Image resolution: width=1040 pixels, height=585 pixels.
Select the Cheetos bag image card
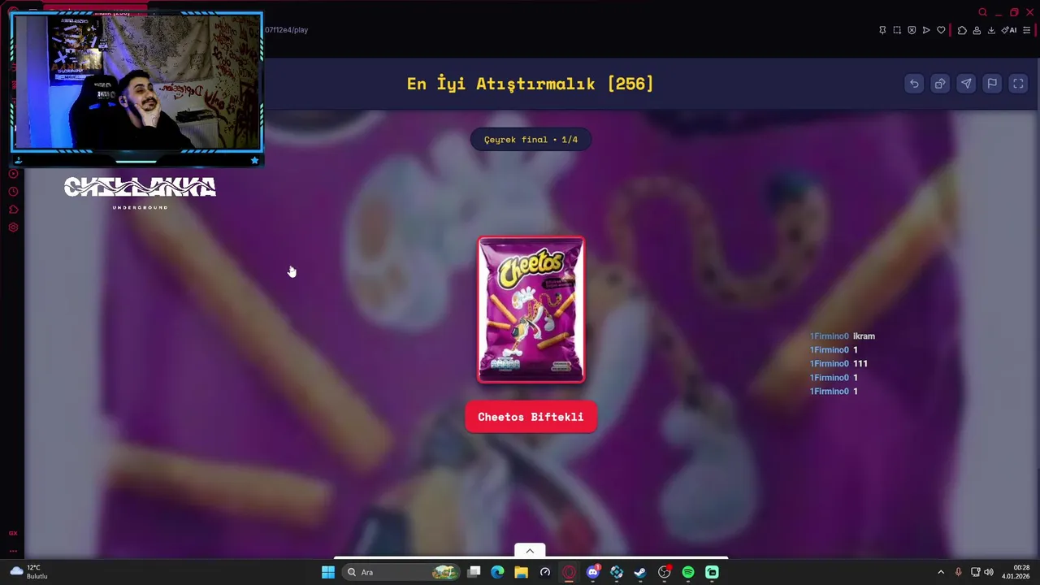click(531, 310)
